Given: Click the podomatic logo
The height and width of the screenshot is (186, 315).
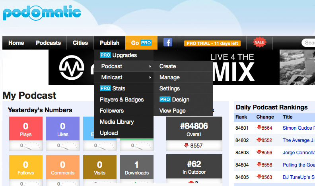Looking at the screenshot, I should pyautogui.click(x=42, y=13).
